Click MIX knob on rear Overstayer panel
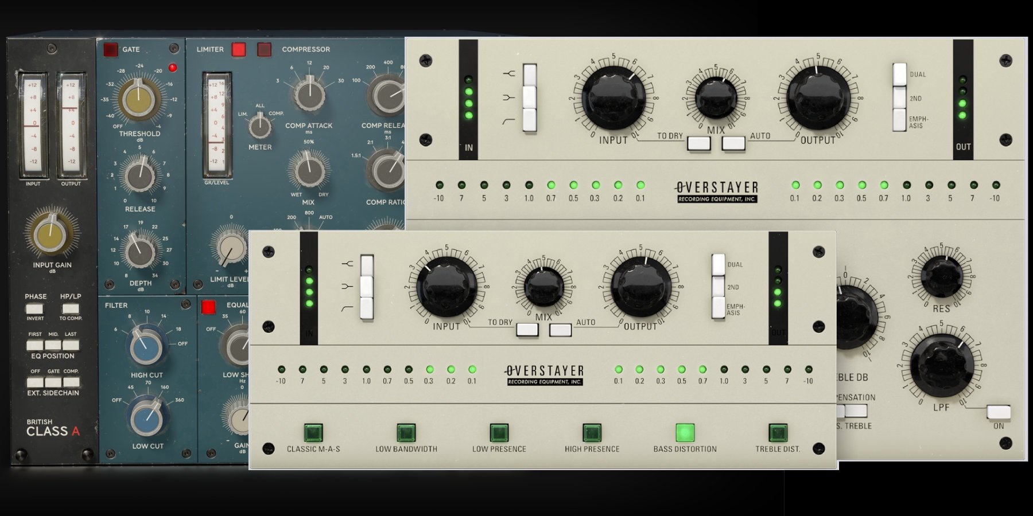 point(716,97)
